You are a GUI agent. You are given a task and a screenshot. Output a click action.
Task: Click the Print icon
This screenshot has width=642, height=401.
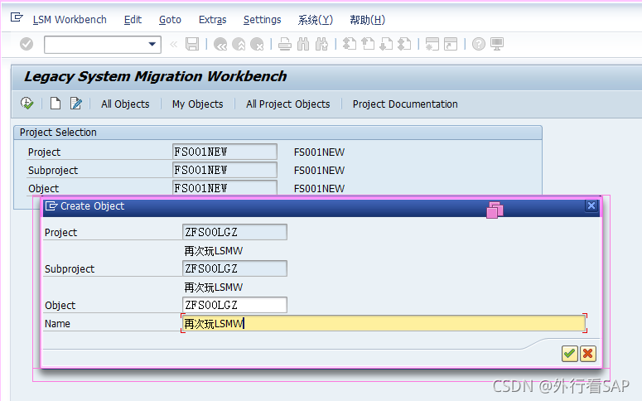pyautogui.click(x=285, y=44)
